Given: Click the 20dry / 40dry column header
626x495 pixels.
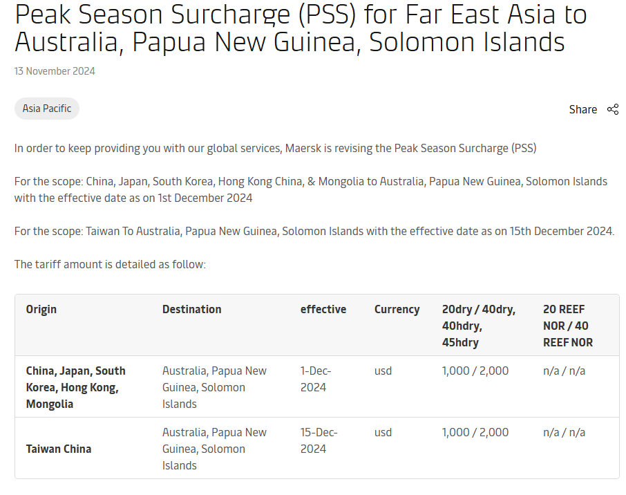Looking at the screenshot, I should 479,326.
